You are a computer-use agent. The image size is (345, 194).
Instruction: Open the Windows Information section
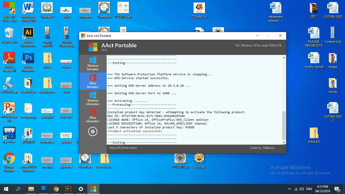93,99
